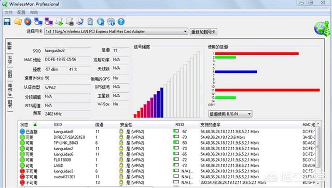Open the yellow folder icon in toolbar
Screen dimensions: 332x188
[x=18, y=22]
